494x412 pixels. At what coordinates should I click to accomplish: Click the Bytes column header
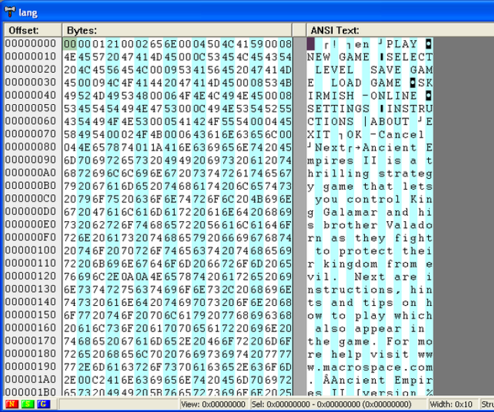point(177,30)
